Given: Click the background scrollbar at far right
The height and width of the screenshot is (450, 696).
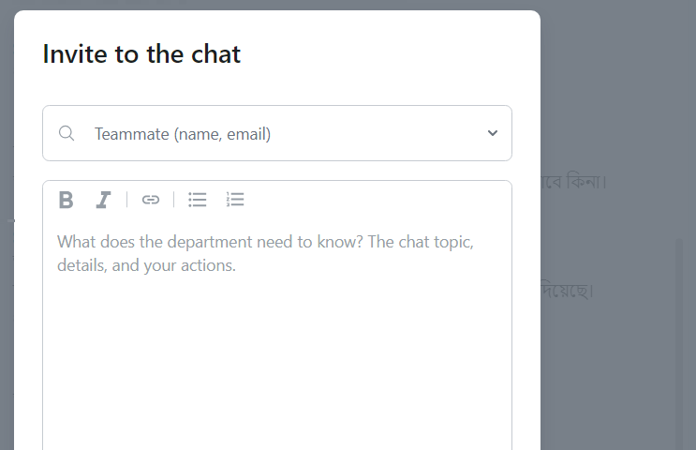Looking at the screenshot, I should (679, 344).
